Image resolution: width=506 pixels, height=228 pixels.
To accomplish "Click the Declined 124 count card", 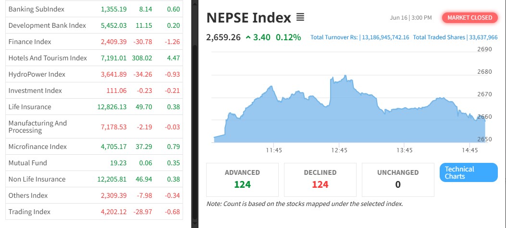I will pyautogui.click(x=320, y=180).
